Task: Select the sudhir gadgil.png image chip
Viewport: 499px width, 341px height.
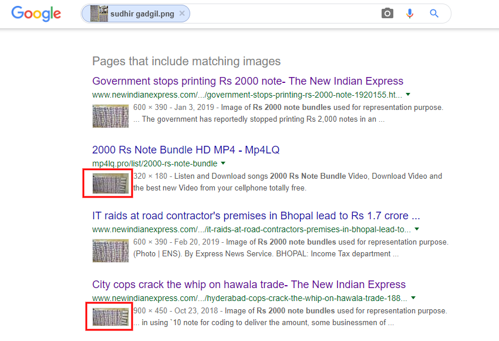Action: pyautogui.click(x=136, y=14)
